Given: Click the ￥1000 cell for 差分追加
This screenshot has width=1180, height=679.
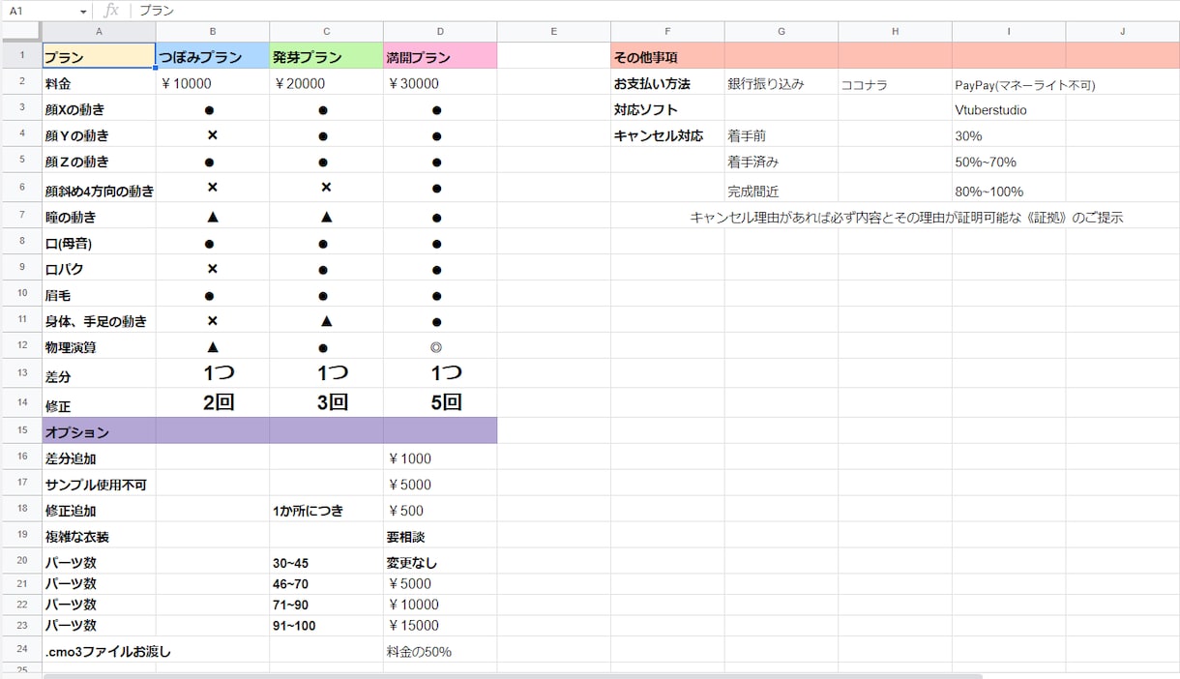Looking at the screenshot, I should click(440, 458).
